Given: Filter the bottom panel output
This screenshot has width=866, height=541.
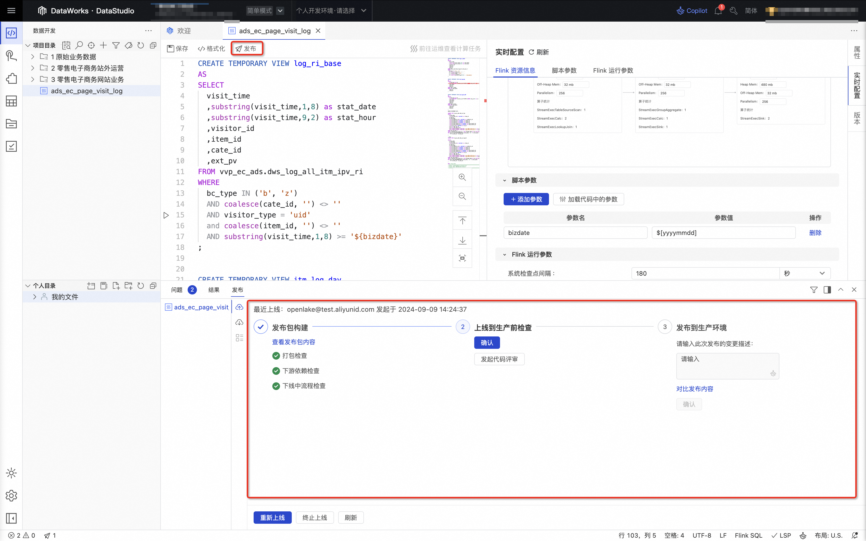Looking at the screenshot, I should pos(814,290).
